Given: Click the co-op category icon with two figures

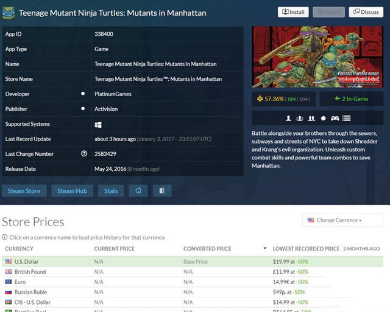Looking at the screenshot, I should click(311, 119).
